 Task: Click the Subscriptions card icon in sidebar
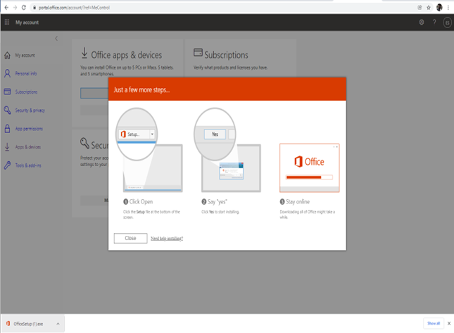point(7,92)
